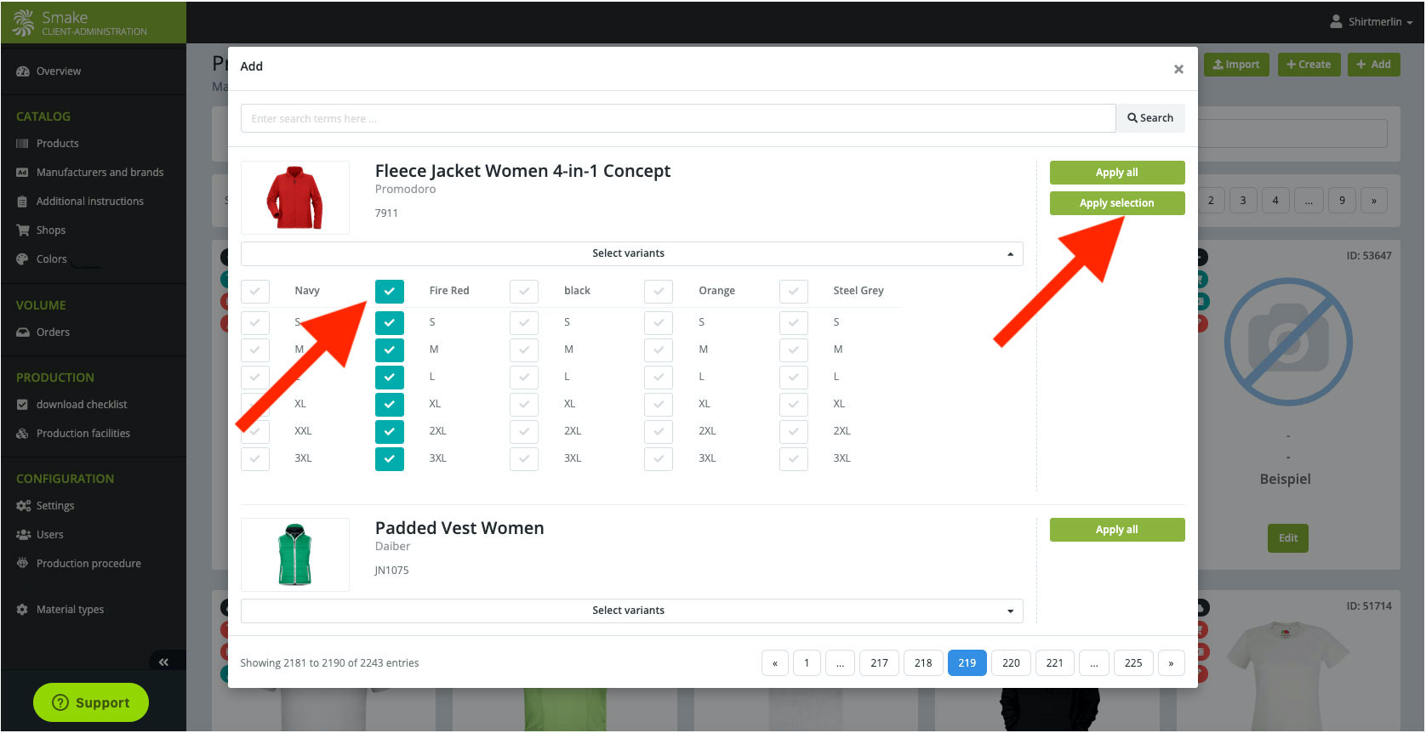Image resolution: width=1426 pixels, height=733 pixels.
Task: Expand Padded Vest Select variants dropdown
Action: (632, 611)
